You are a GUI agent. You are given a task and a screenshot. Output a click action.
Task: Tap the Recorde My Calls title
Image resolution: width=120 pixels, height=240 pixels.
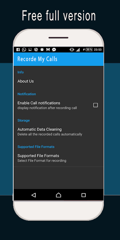(x=37, y=59)
